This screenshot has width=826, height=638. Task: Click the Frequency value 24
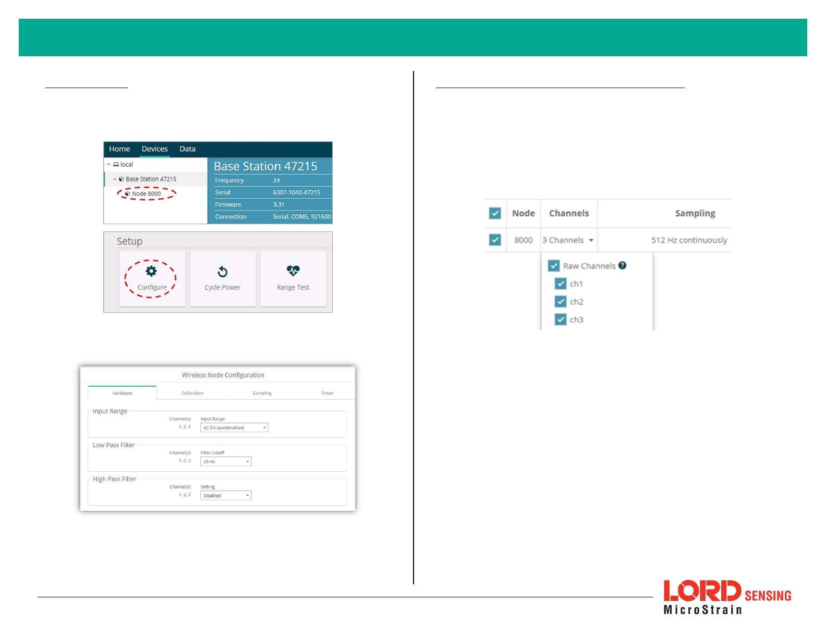[276, 180]
